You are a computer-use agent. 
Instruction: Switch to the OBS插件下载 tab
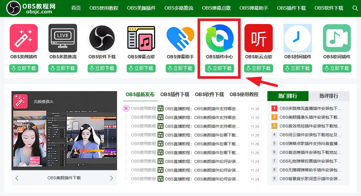point(175,94)
